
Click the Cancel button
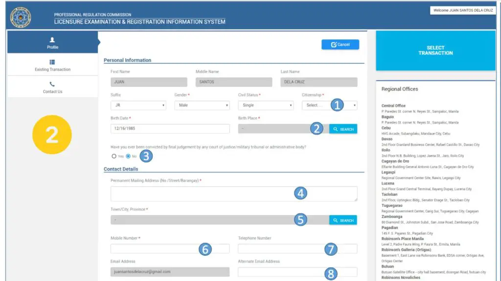pos(340,44)
